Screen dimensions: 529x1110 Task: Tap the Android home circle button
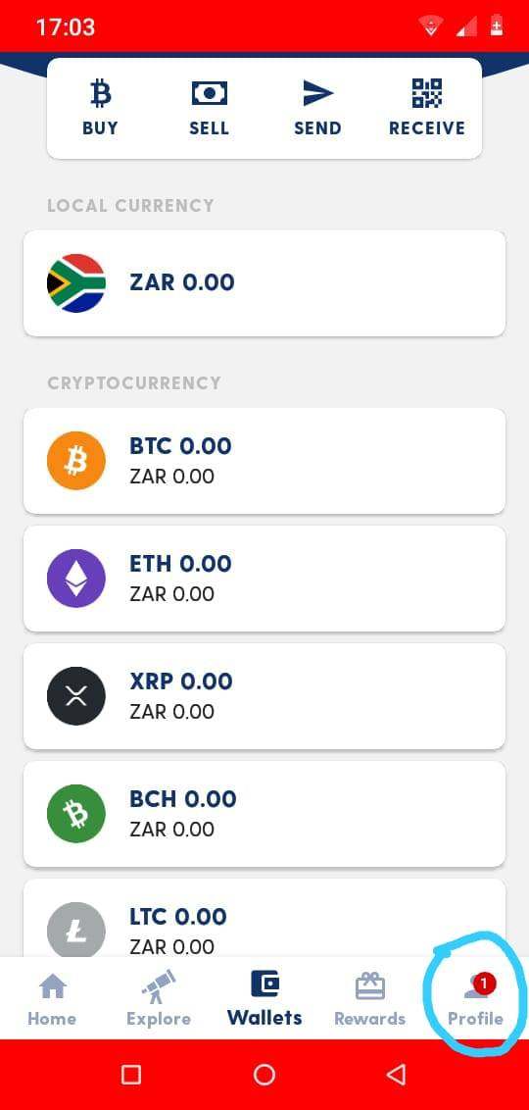(x=264, y=1075)
